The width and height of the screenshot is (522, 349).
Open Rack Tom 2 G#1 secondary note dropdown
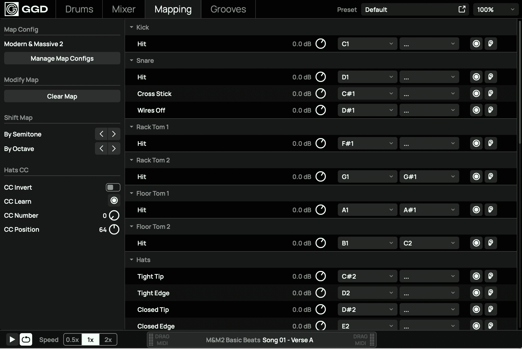pyautogui.click(x=429, y=176)
